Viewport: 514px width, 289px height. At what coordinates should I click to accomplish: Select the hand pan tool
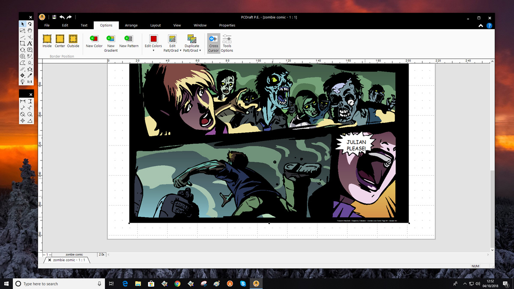[30, 31]
